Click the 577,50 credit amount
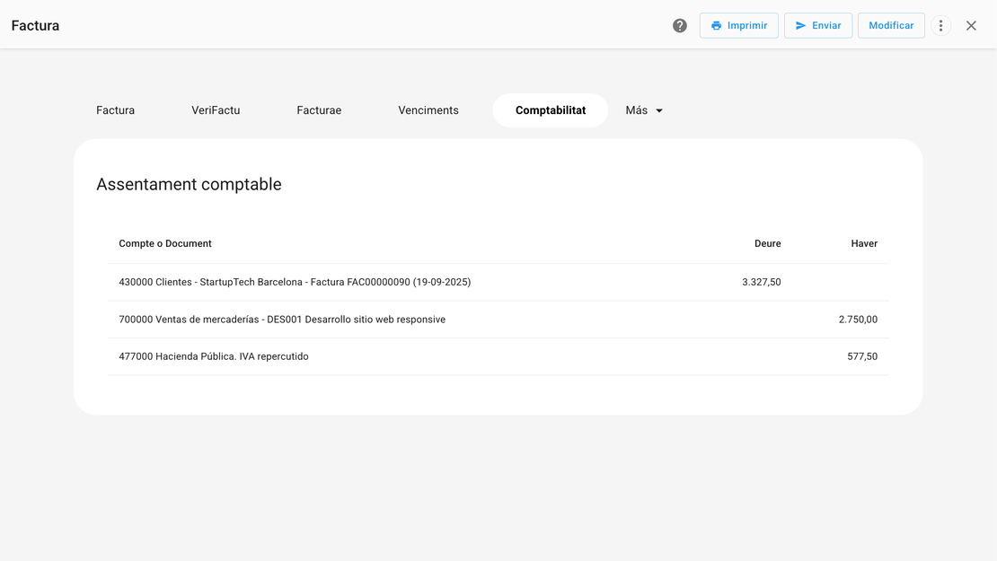The image size is (997, 561). point(861,356)
